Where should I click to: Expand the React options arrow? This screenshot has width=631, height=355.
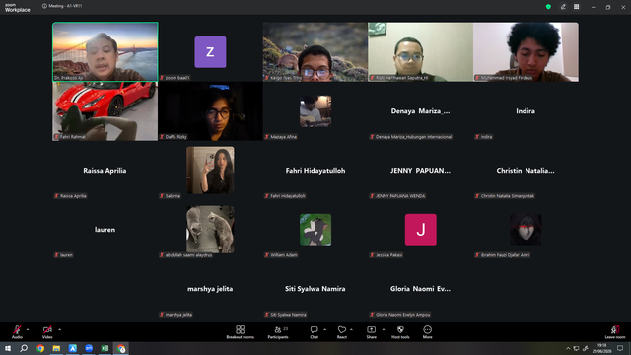click(x=351, y=329)
